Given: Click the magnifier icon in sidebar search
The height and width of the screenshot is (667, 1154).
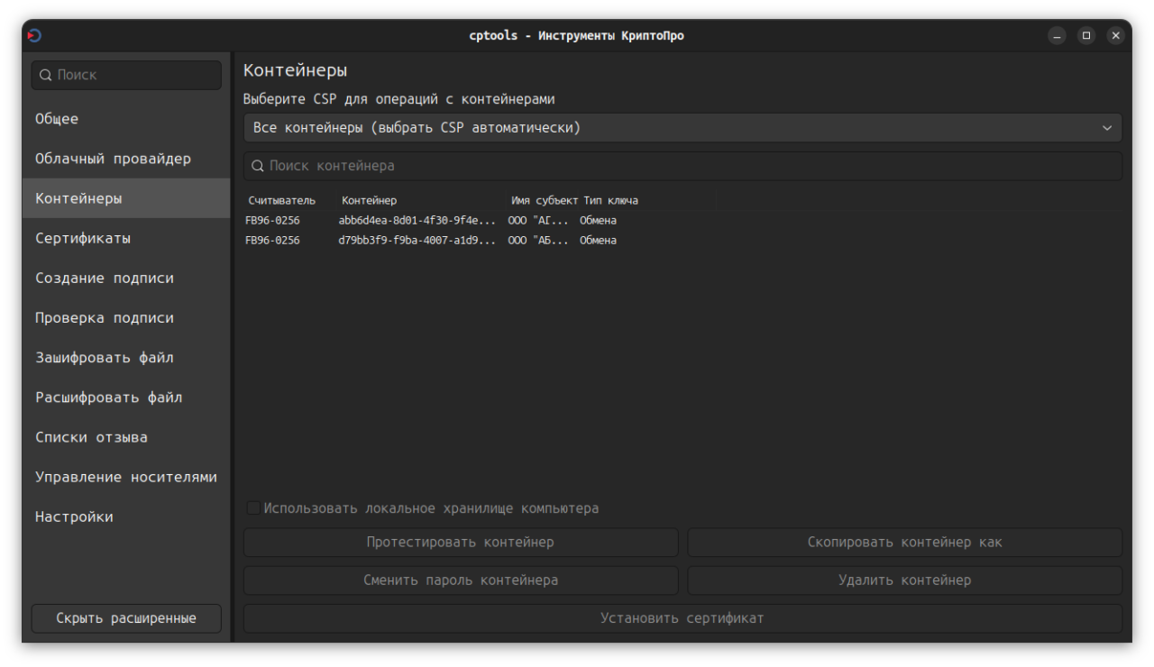Looking at the screenshot, I should pos(46,76).
